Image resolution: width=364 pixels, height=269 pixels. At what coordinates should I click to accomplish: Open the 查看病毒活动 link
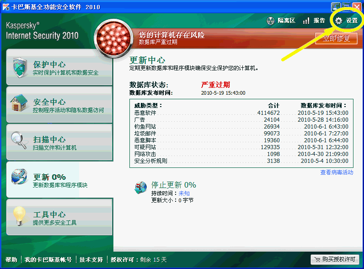[337, 172]
